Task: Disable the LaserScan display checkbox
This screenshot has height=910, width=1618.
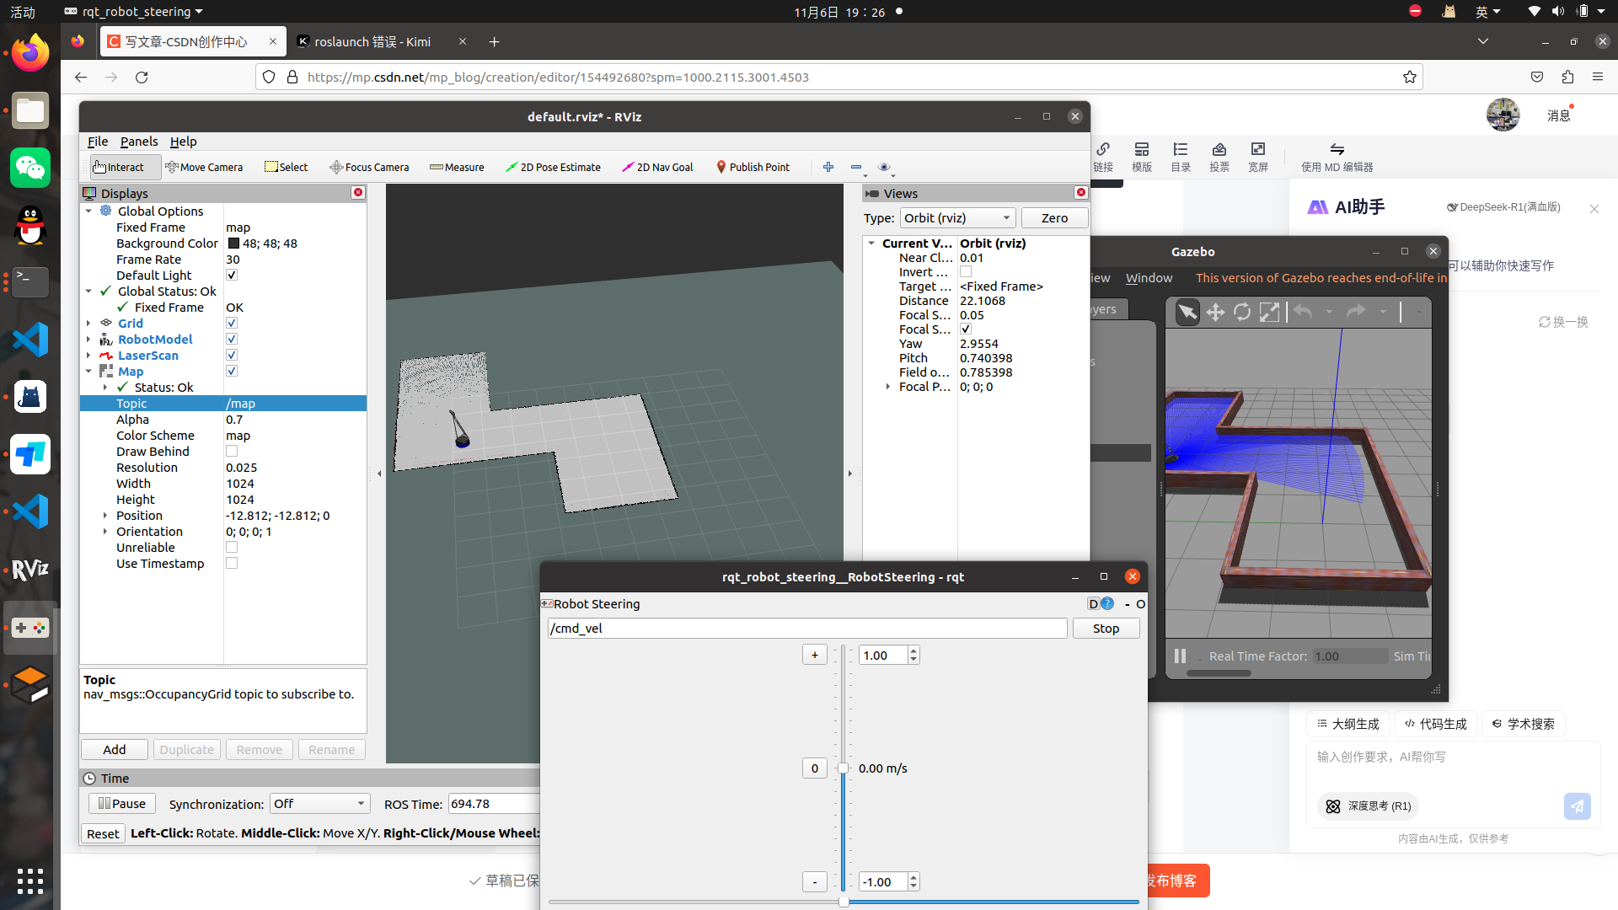Action: tap(232, 356)
